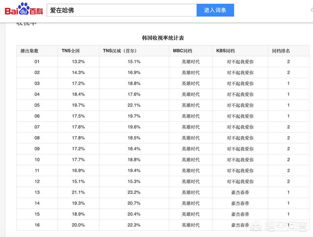Screen dimensions: 313x237
Task: Select the 18.5% rating cell
Action: pos(134,138)
